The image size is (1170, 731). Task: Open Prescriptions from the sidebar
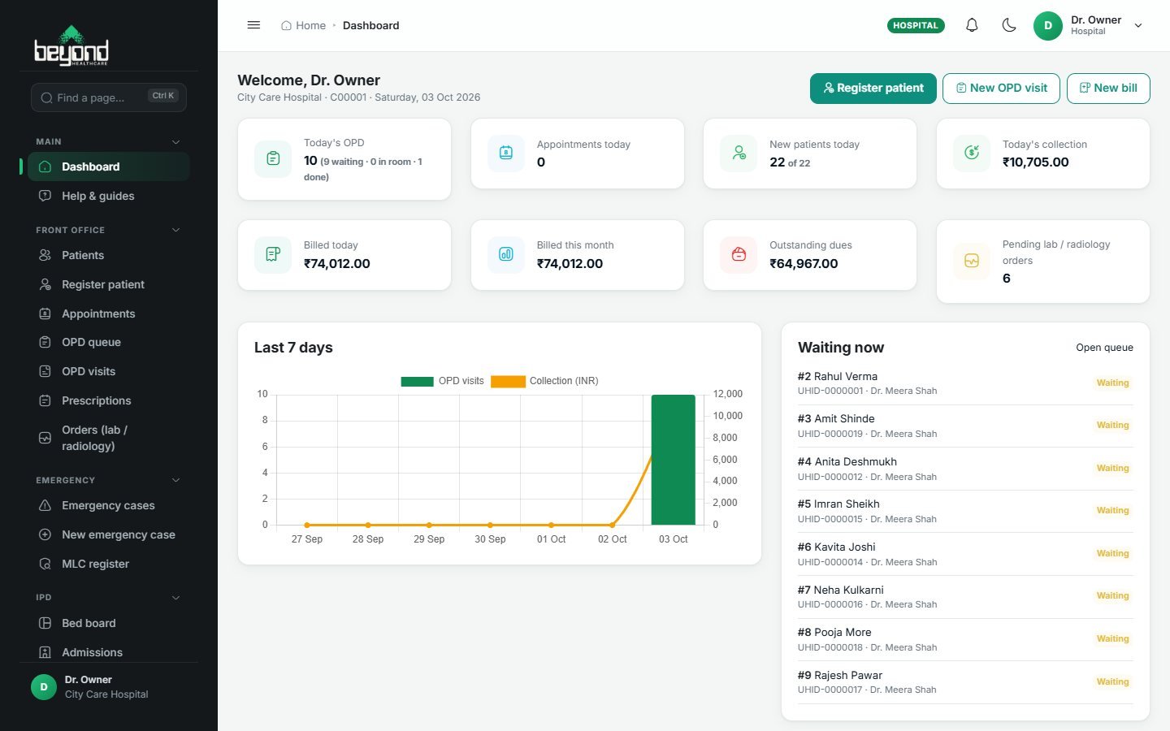pos(109,400)
